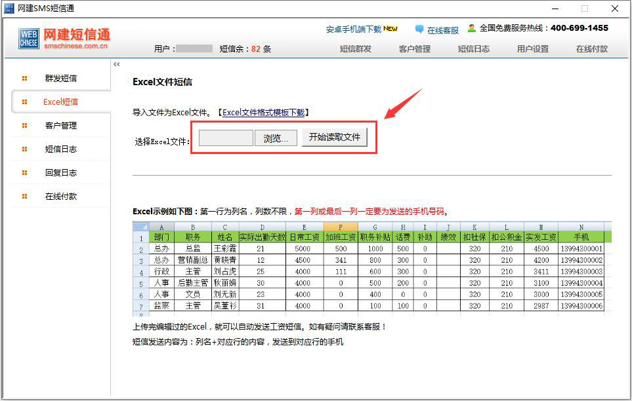This screenshot has height=401, width=632.
Task: Open the 用户设置 top menu
Action: (532, 49)
